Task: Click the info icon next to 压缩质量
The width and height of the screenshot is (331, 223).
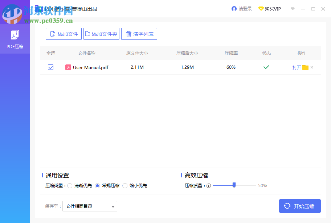Action: click(208, 185)
